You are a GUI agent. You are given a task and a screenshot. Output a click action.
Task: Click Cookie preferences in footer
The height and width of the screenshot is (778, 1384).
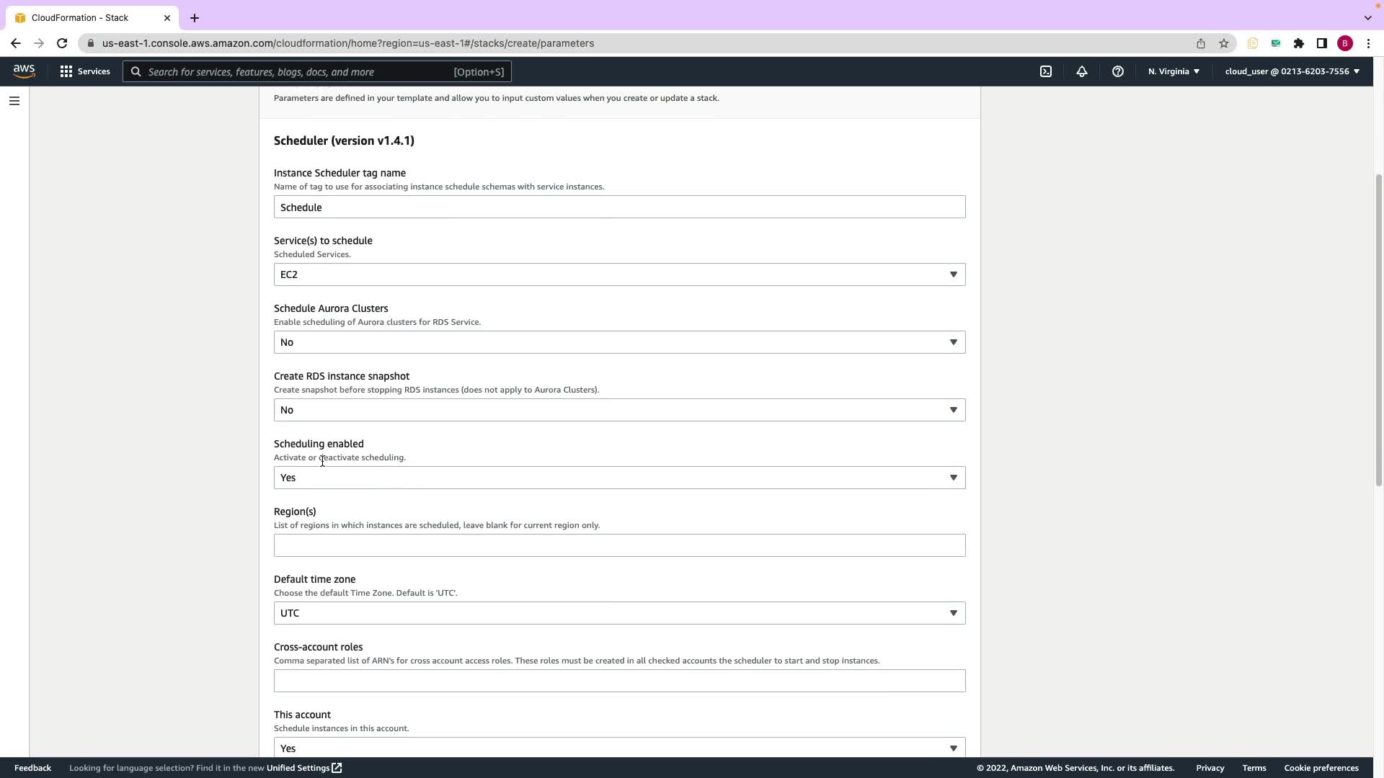coord(1321,768)
